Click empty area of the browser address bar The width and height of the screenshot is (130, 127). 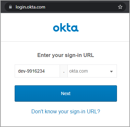(81, 7)
